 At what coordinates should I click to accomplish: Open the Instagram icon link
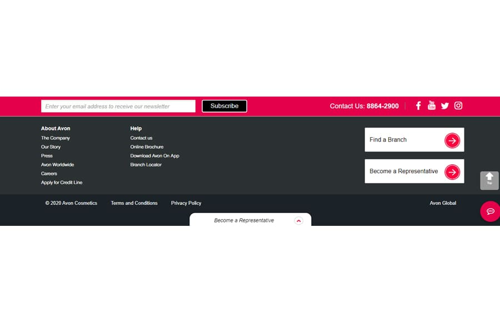point(458,105)
